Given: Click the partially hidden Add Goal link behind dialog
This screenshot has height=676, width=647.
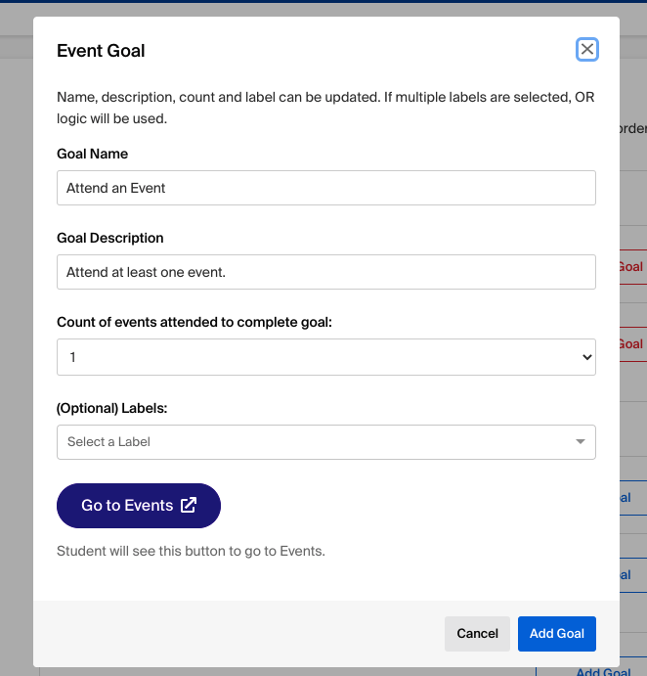Looking at the screenshot, I should tap(603, 671).
